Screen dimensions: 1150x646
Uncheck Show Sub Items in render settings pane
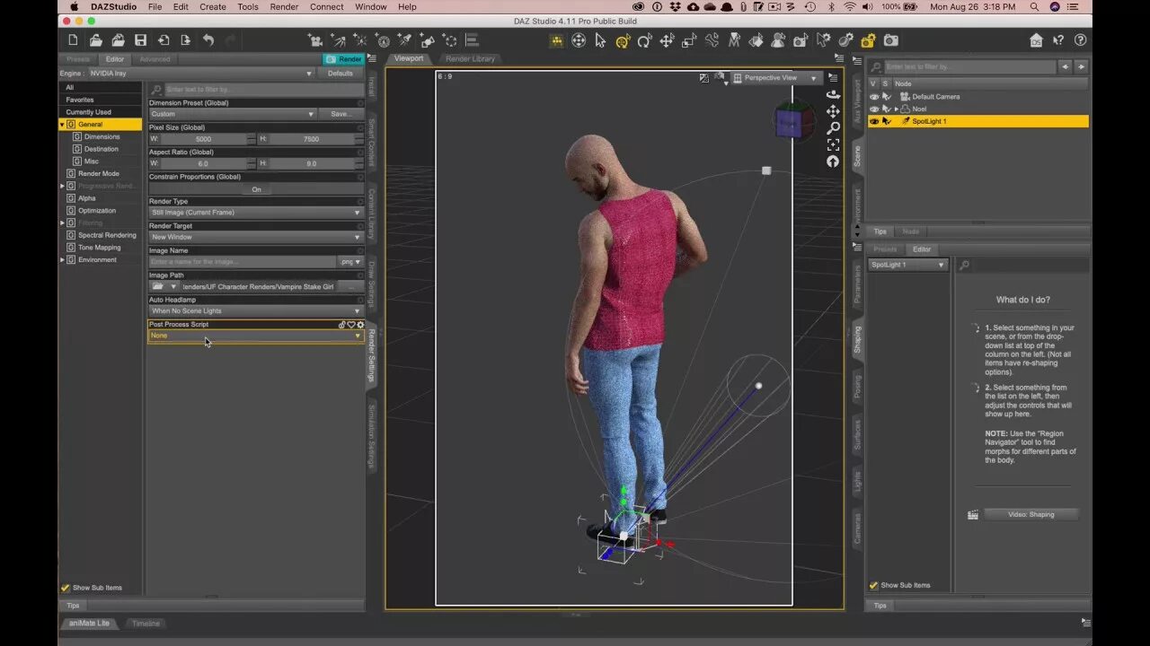point(66,588)
